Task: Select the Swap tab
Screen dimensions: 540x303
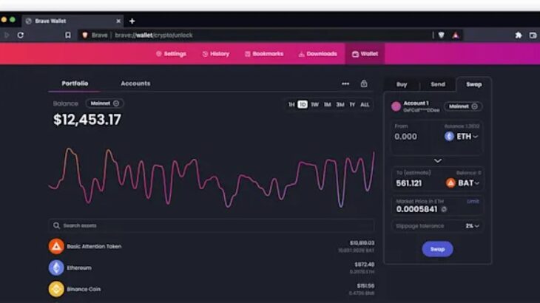Action: (x=474, y=84)
